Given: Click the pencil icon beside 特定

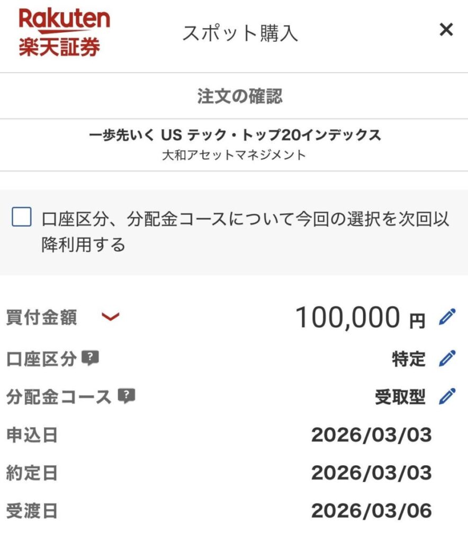Looking at the screenshot, I should coord(448,359).
